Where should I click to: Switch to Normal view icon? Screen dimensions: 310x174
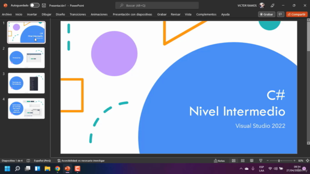coord(233,161)
